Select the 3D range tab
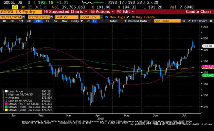 12,21
